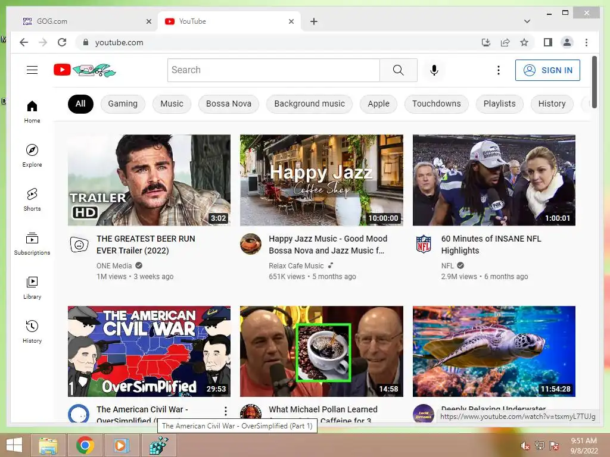Click the page vertical scrollbar
Viewport: 610px width, 457px height.
click(x=594, y=82)
